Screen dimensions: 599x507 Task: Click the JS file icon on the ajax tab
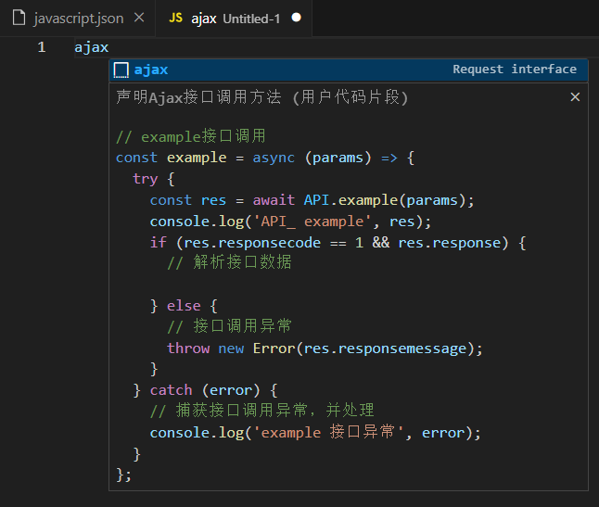(176, 18)
